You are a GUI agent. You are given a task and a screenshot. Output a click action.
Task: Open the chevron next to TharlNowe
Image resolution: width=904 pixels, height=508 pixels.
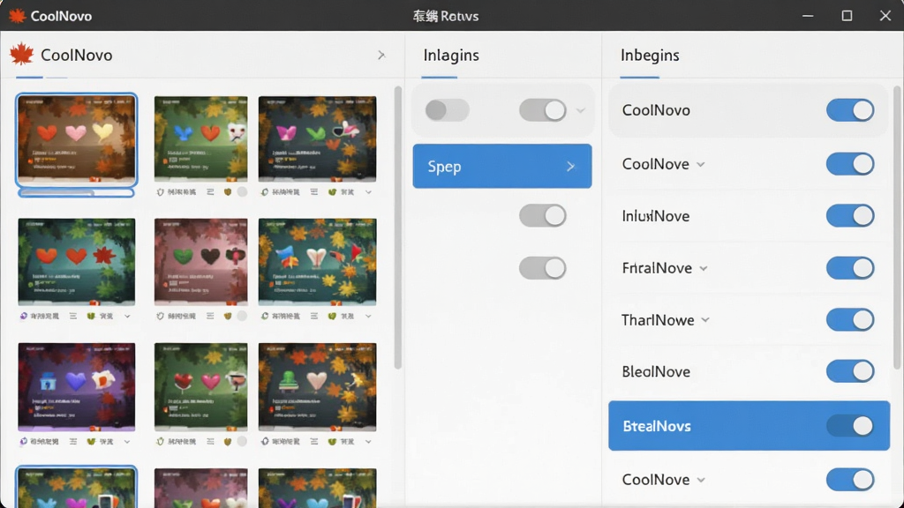pyautogui.click(x=705, y=320)
